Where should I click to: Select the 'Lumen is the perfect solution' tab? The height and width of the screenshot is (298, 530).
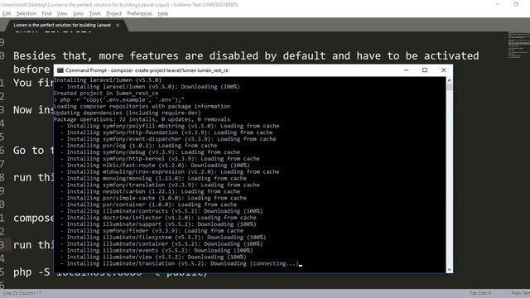click(62, 25)
